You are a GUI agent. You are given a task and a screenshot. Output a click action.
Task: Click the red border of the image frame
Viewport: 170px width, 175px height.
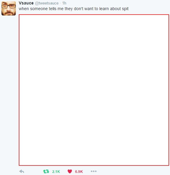coord(94,15)
